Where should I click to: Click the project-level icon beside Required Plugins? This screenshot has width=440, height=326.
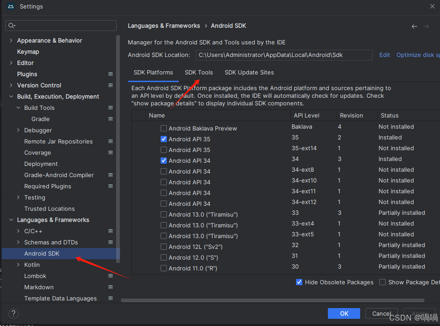pos(111,186)
